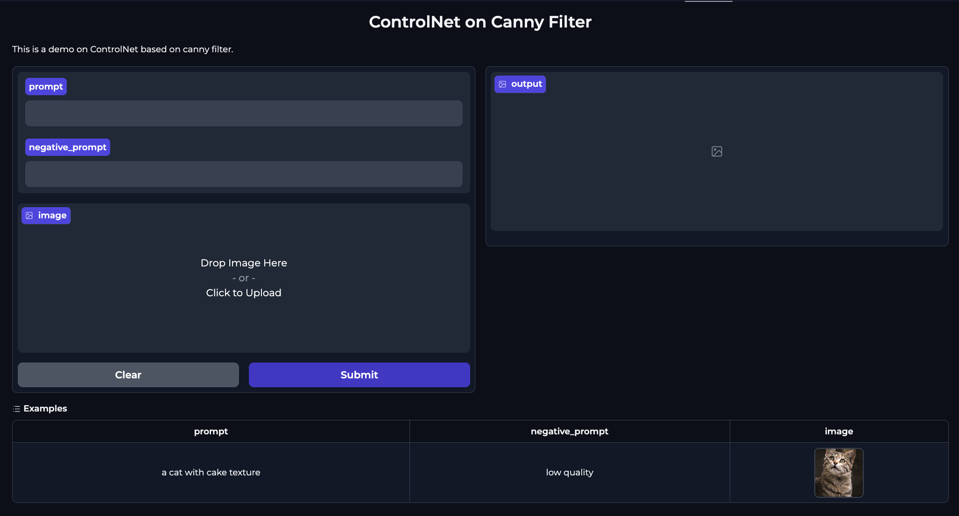Click the 'low quality' example cell
This screenshot has height=516, width=959.
[570, 472]
